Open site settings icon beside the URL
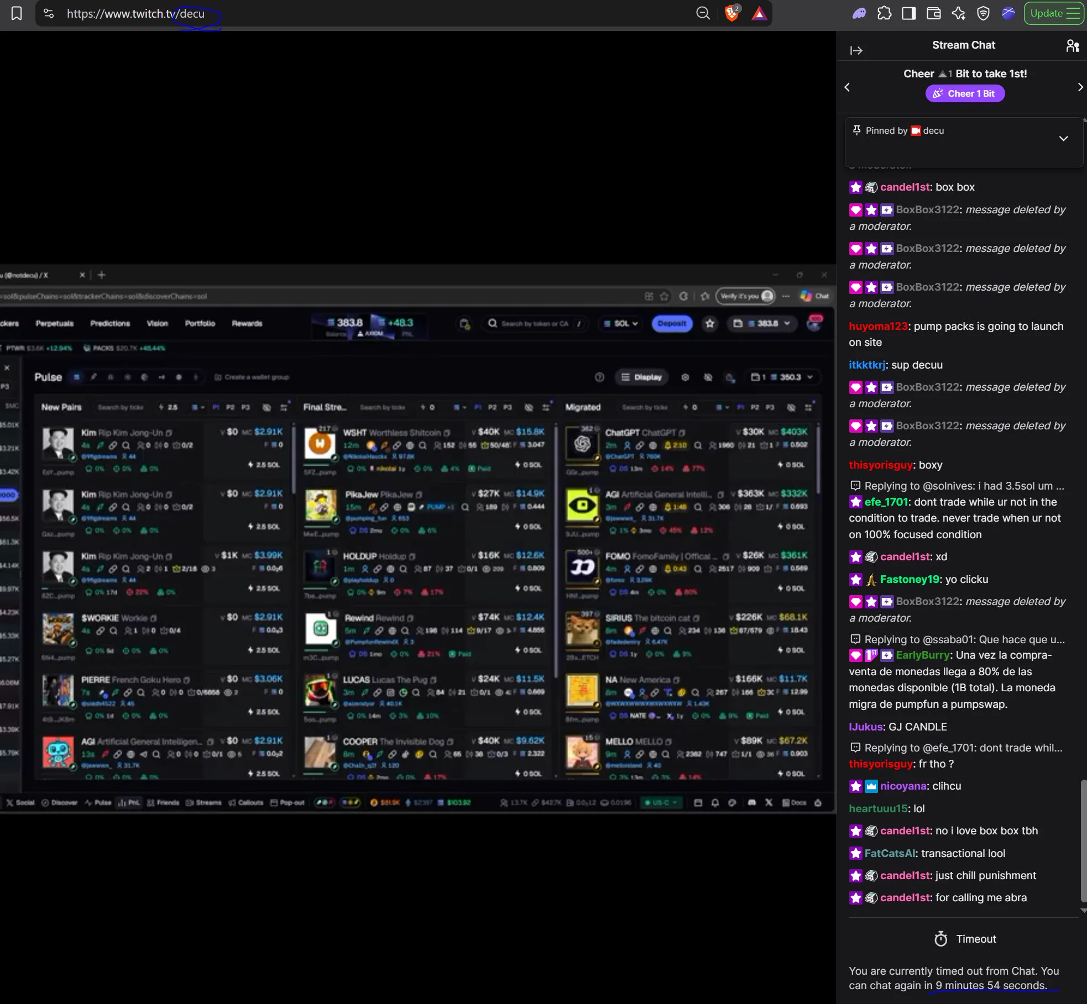The width and height of the screenshot is (1087, 1004). 49,13
